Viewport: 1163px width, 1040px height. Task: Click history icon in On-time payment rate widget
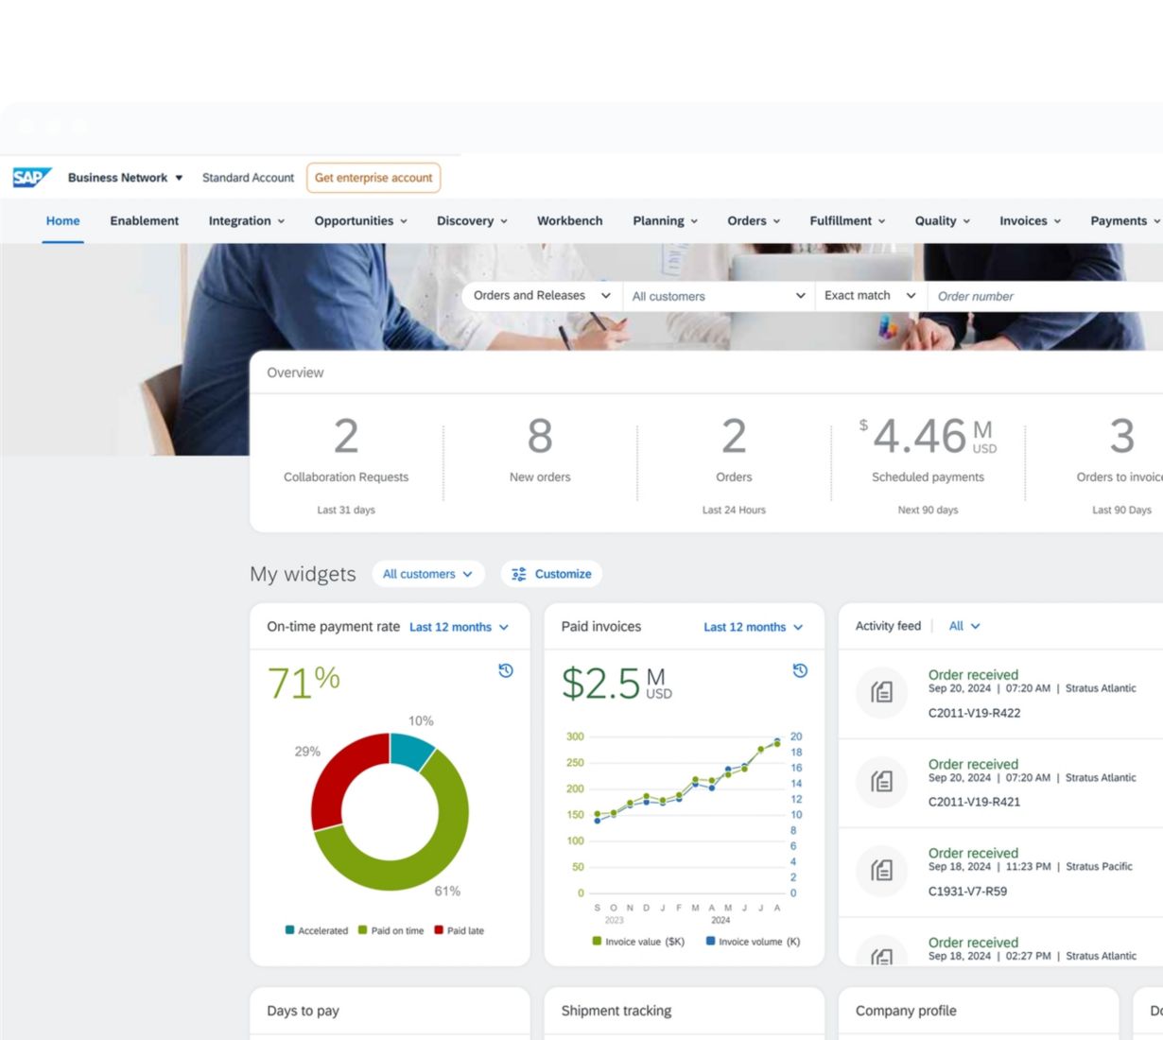[x=506, y=670]
